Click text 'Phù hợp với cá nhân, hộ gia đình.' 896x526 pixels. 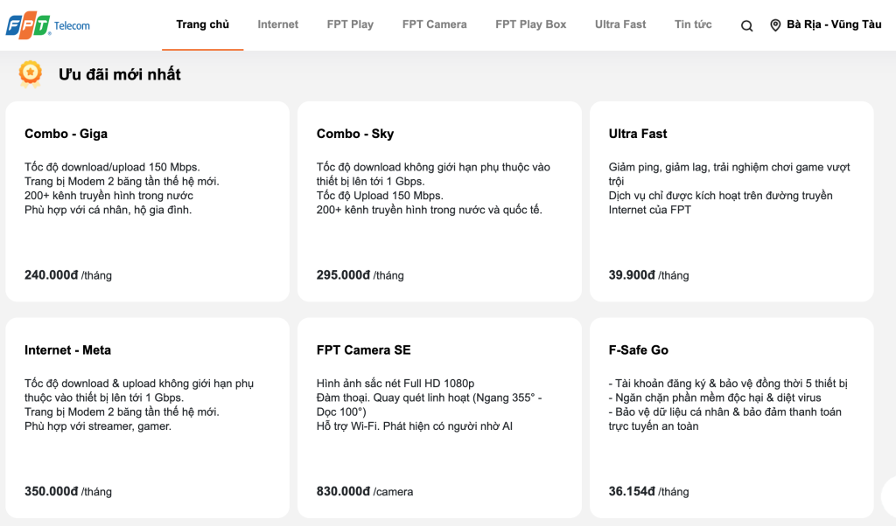click(x=108, y=210)
